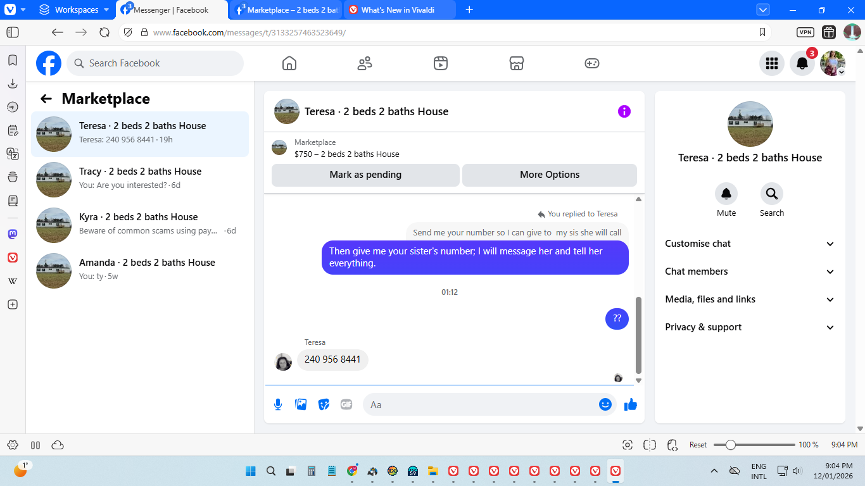
Task: Open Kyra 2 beds 2 baths conversation
Action: coord(140,225)
